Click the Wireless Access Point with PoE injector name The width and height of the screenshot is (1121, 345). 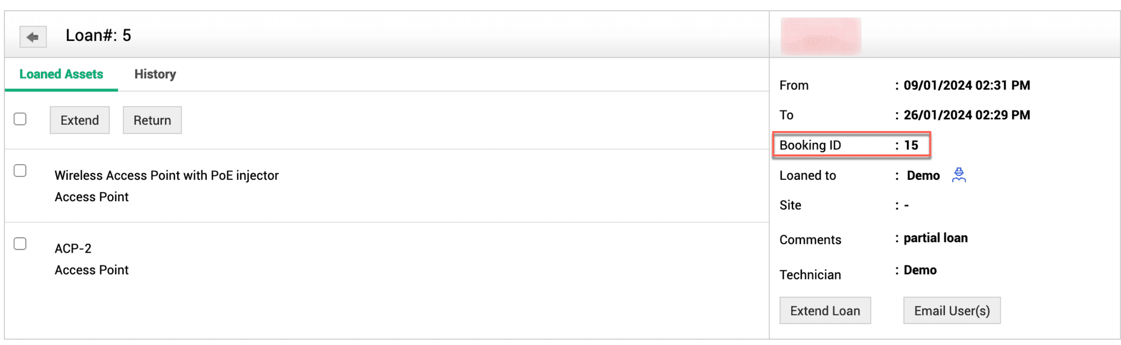point(166,175)
